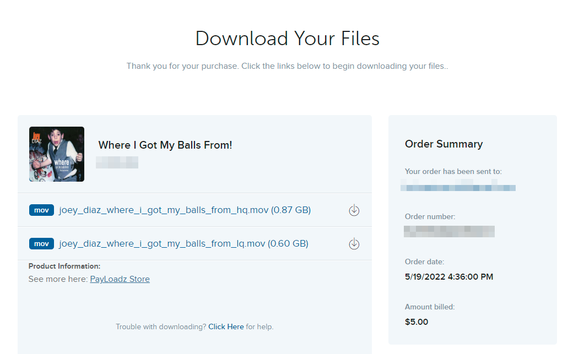
Task: Click the product cover thumbnail
Action: coord(57,154)
